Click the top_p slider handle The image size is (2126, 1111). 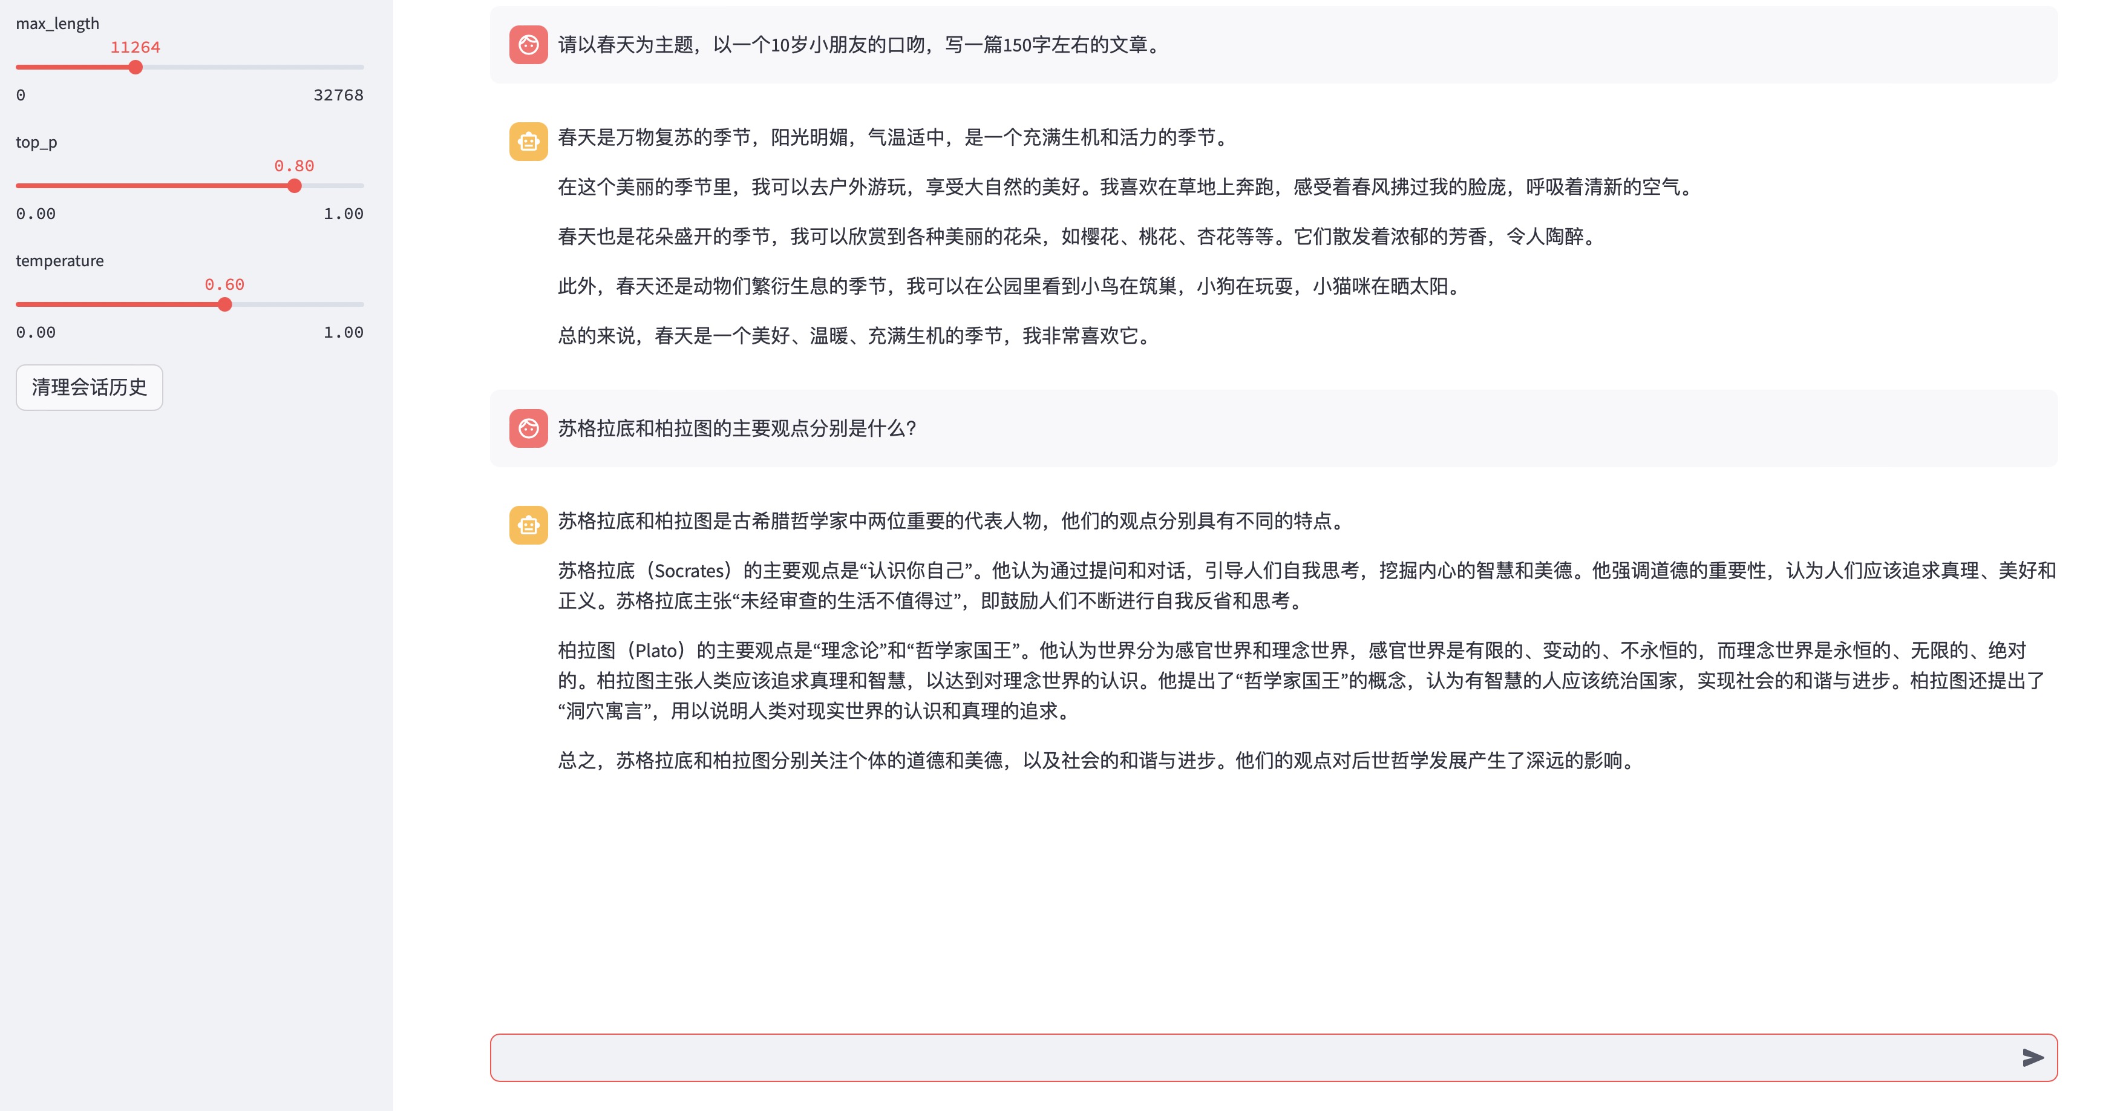(295, 186)
